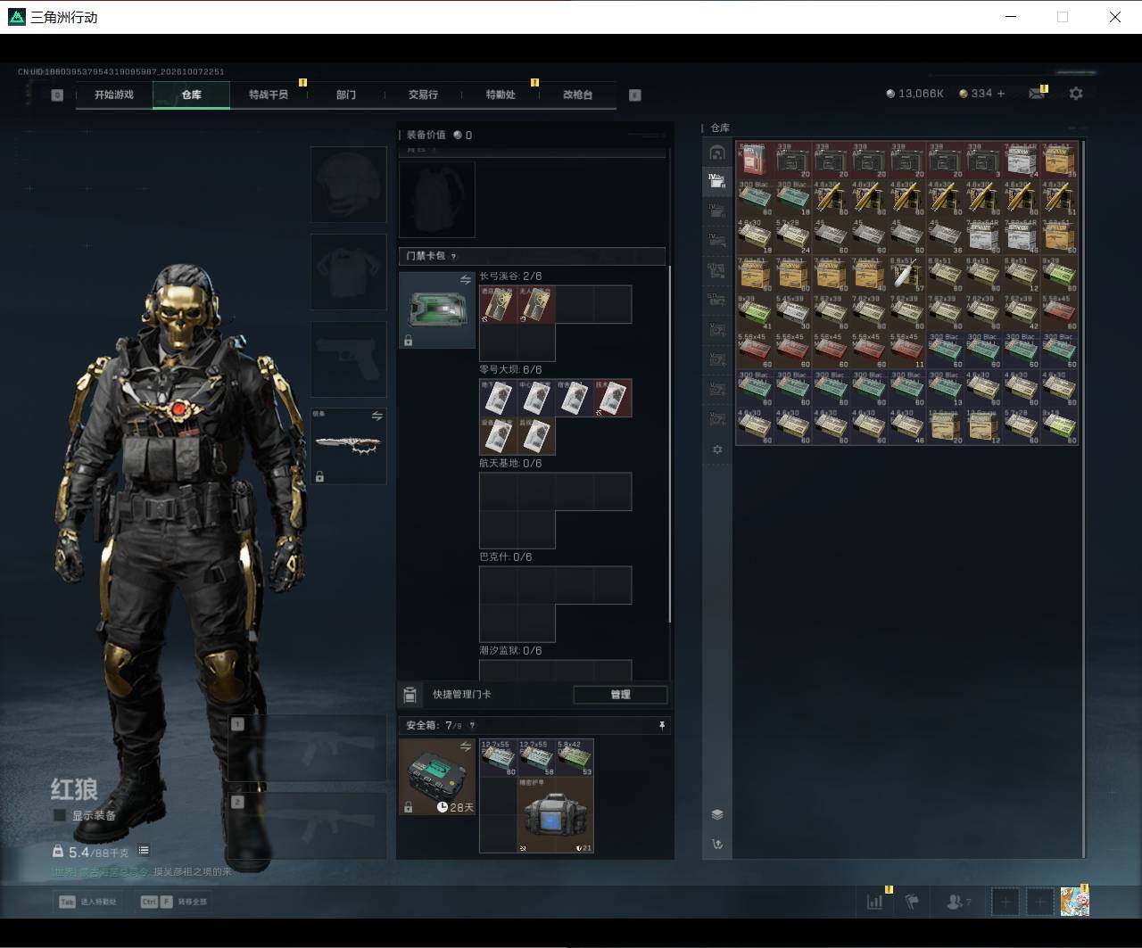
Task: Click the warehouse vertical scrollbar
Action: pos(1084,499)
